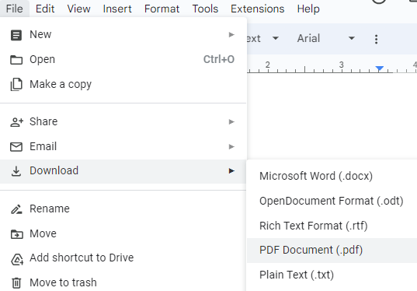Screen dimensions: 417x291
Task: Click the Move to trash bin icon
Action: coord(16,282)
